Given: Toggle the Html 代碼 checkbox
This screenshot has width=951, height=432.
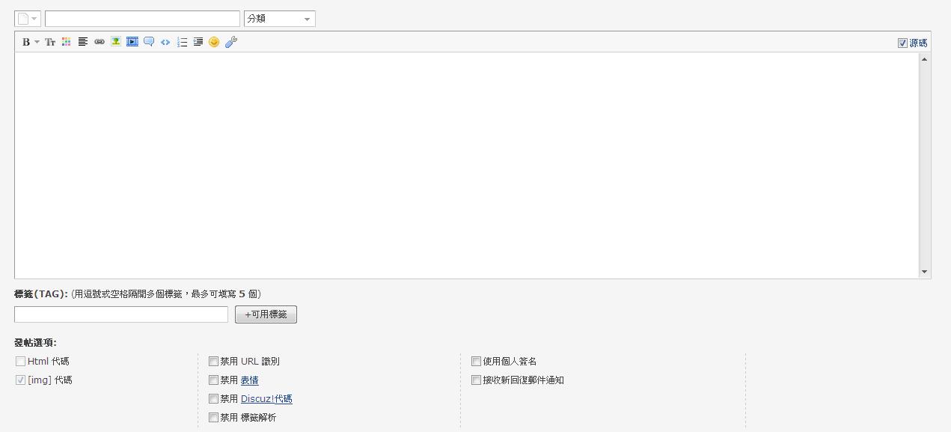Looking at the screenshot, I should click(x=20, y=361).
